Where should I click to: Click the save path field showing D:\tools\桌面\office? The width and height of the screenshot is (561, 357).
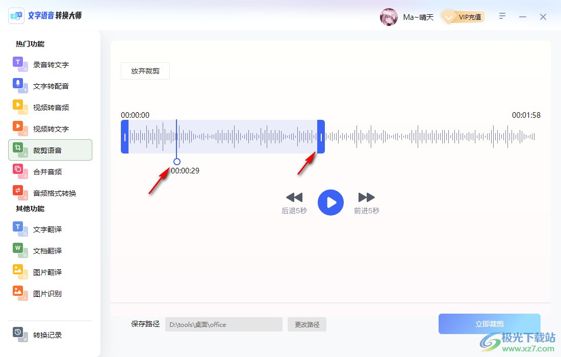pyautogui.click(x=223, y=324)
